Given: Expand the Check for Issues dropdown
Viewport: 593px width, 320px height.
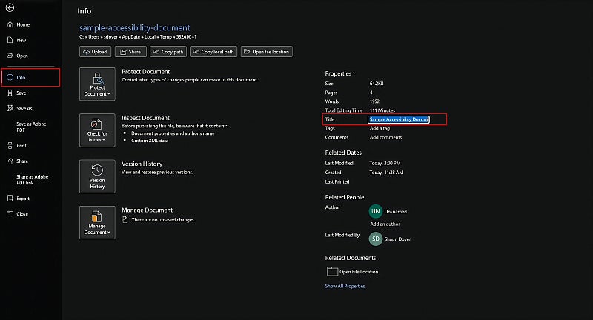Looking at the screenshot, I should 97,130.
